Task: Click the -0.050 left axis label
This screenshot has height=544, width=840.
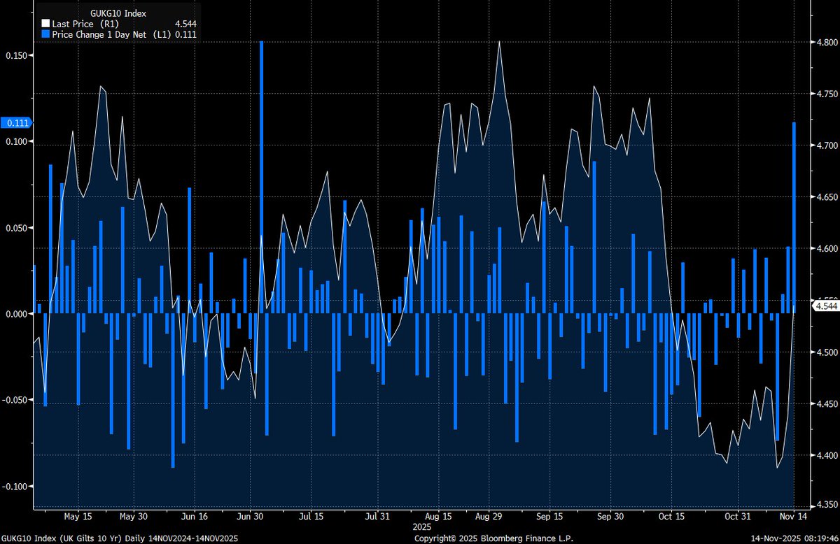Action: click(15, 400)
